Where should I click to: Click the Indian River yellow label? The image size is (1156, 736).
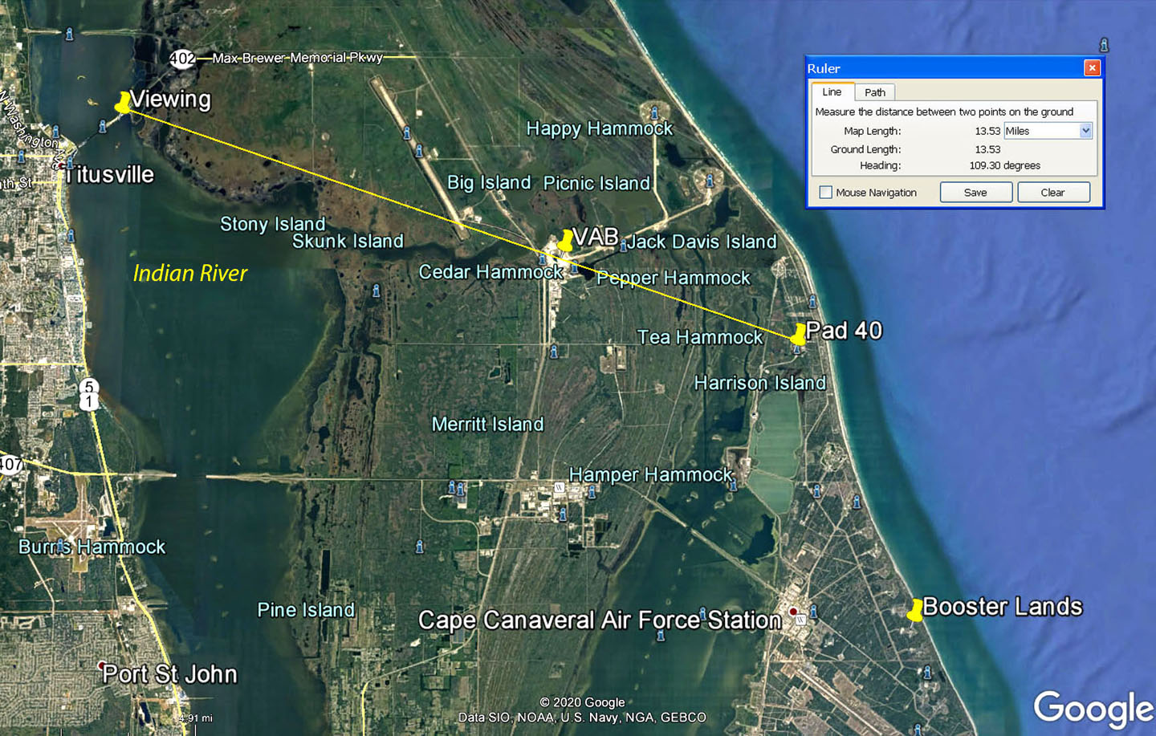tap(190, 274)
